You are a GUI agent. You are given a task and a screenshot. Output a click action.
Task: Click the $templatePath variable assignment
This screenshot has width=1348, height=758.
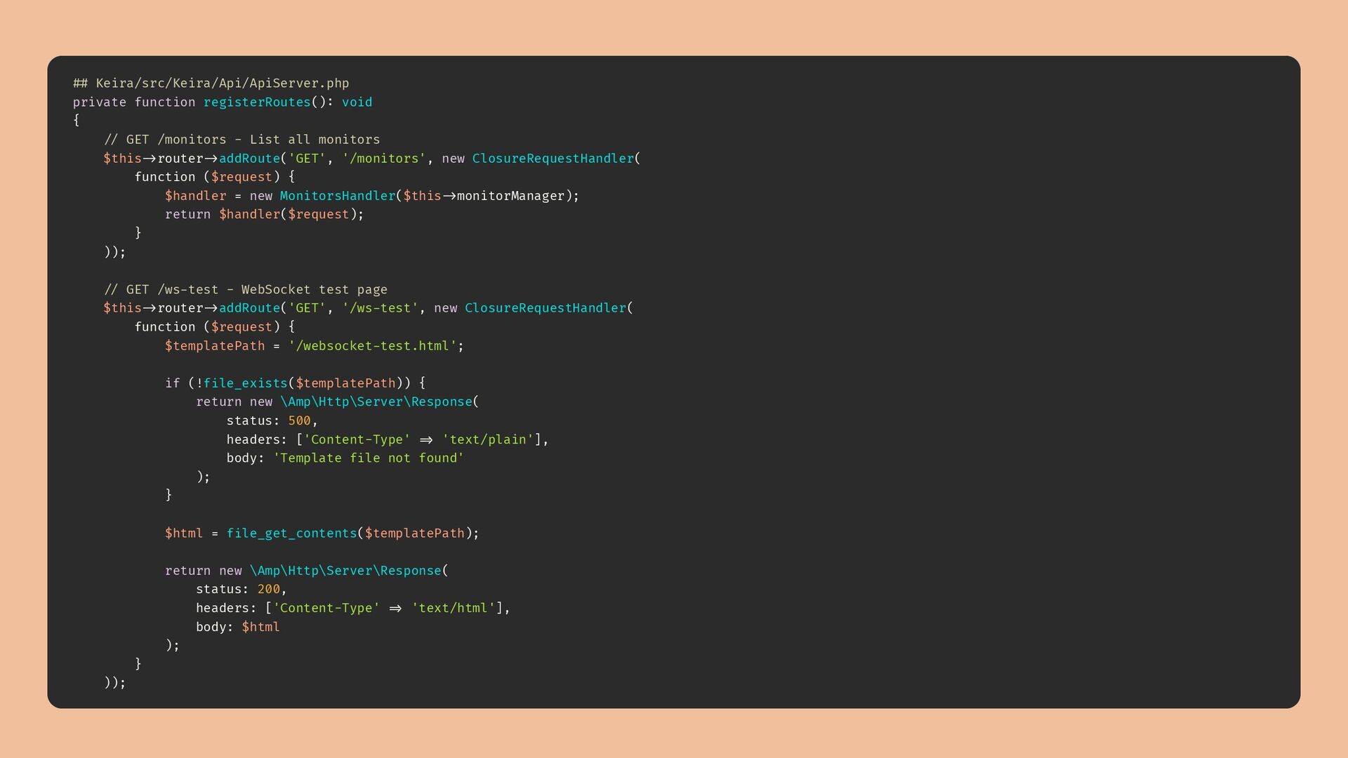[x=215, y=346]
